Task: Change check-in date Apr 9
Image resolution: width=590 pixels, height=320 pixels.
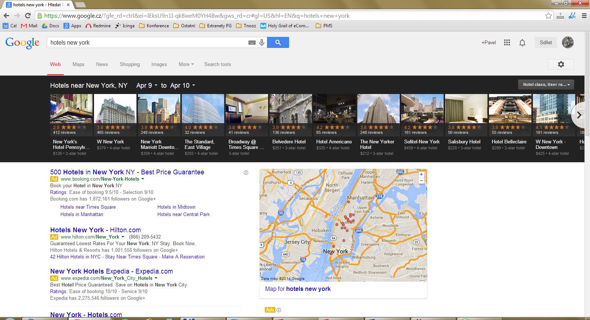Action: click(147, 86)
